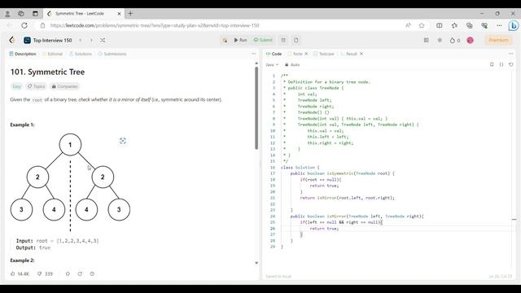The image size is (521, 293).
Task: Pick a random problem with shuffle icon
Action: point(103,40)
